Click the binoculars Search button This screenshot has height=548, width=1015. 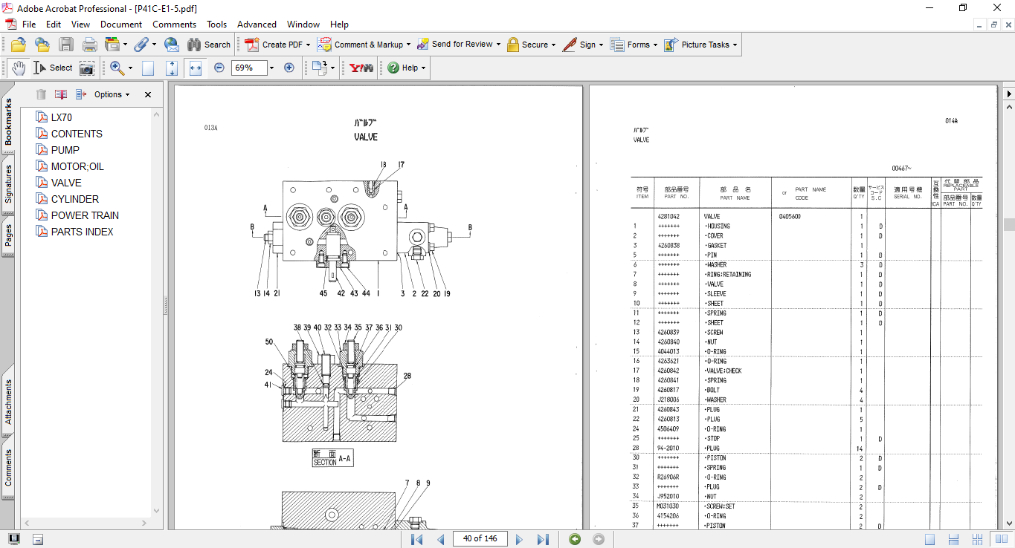pyautogui.click(x=209, y=45)
